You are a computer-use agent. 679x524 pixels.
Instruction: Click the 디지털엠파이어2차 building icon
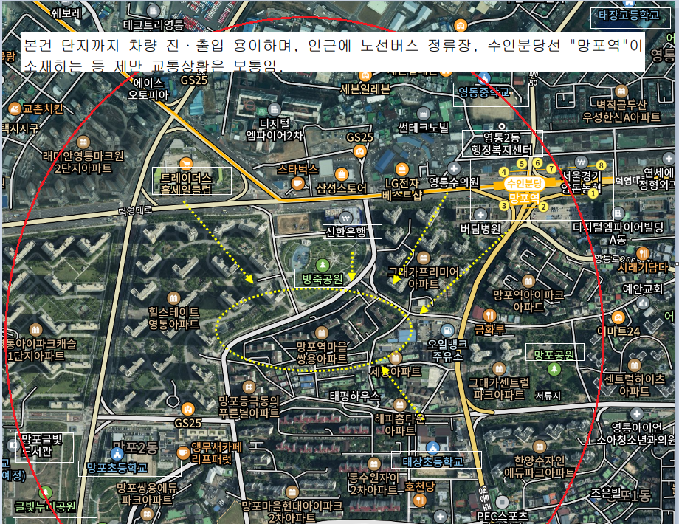(x=274, y=109)
